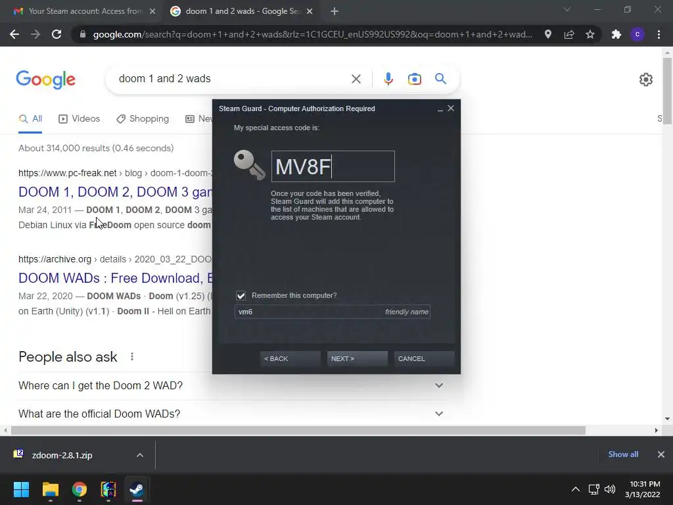673x505 pixels.
Task: Click the Steam icon in taskbar
Action: point(137,489)
